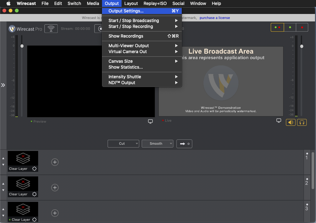
Task: Expand NDI Output submenu
Action: pyautogui.click(x=142, y=83)
